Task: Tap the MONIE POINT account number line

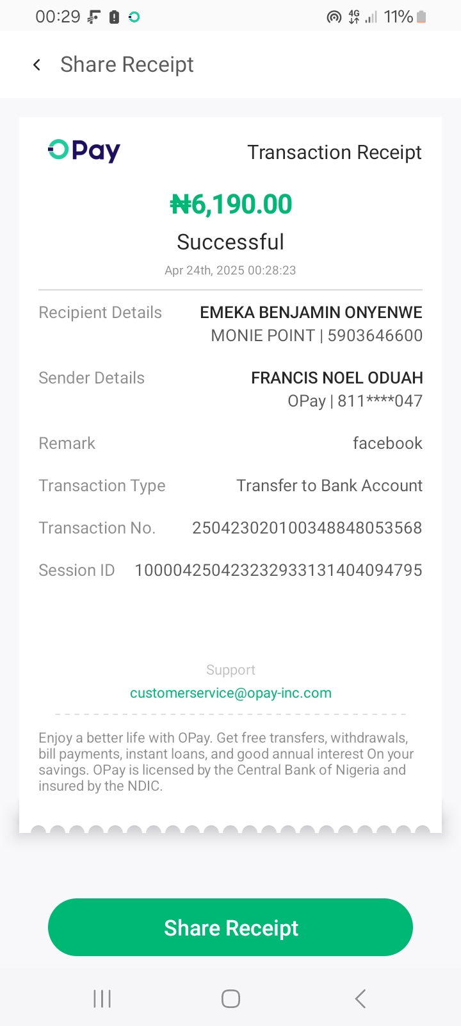Action: (316, 335)
